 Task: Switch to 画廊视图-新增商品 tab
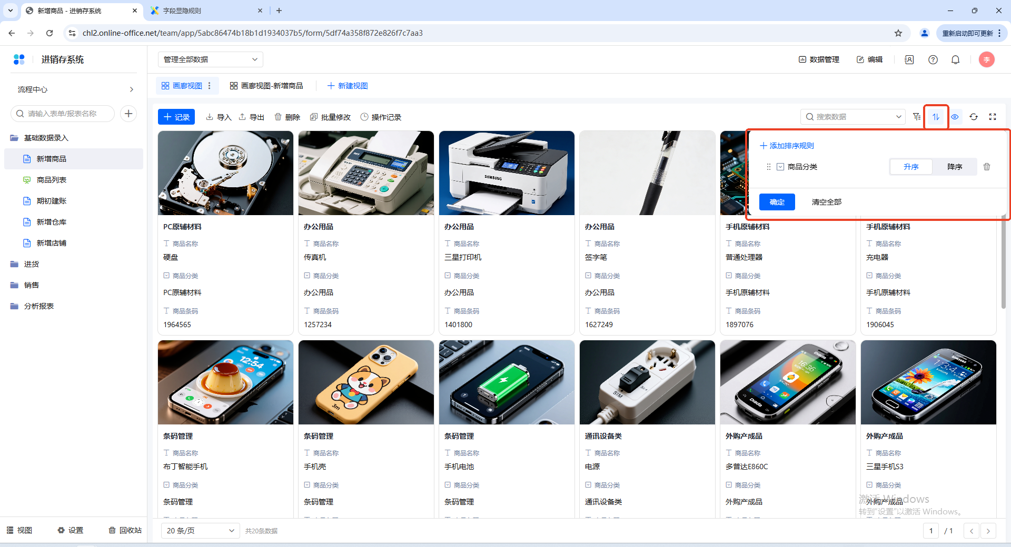pyautogui.click(x=266, y=86)
